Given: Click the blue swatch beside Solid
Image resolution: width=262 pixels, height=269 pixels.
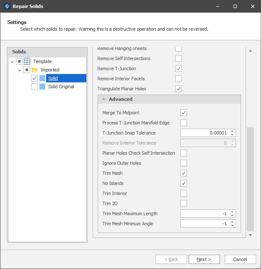Looking at the screenshot, I should pyautogui.click(x=42, y=78).
